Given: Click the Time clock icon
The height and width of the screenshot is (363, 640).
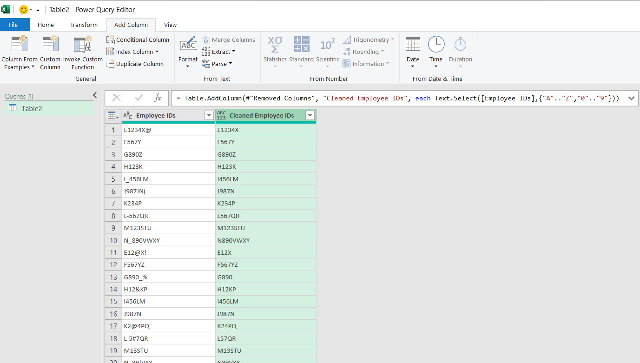Looking at the screenshot, I should pos(436,44).
